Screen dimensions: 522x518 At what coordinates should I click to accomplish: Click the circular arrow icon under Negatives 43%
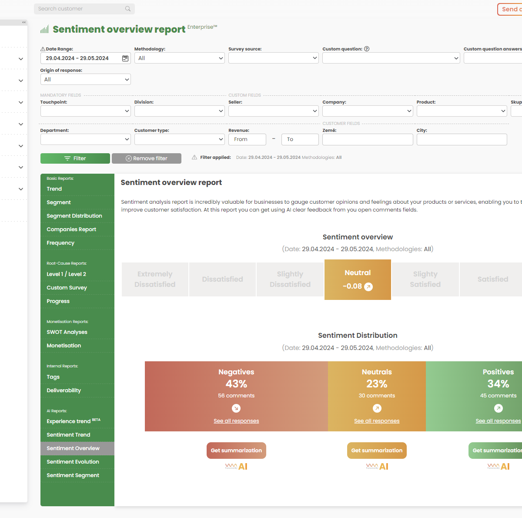coord(236,408)
